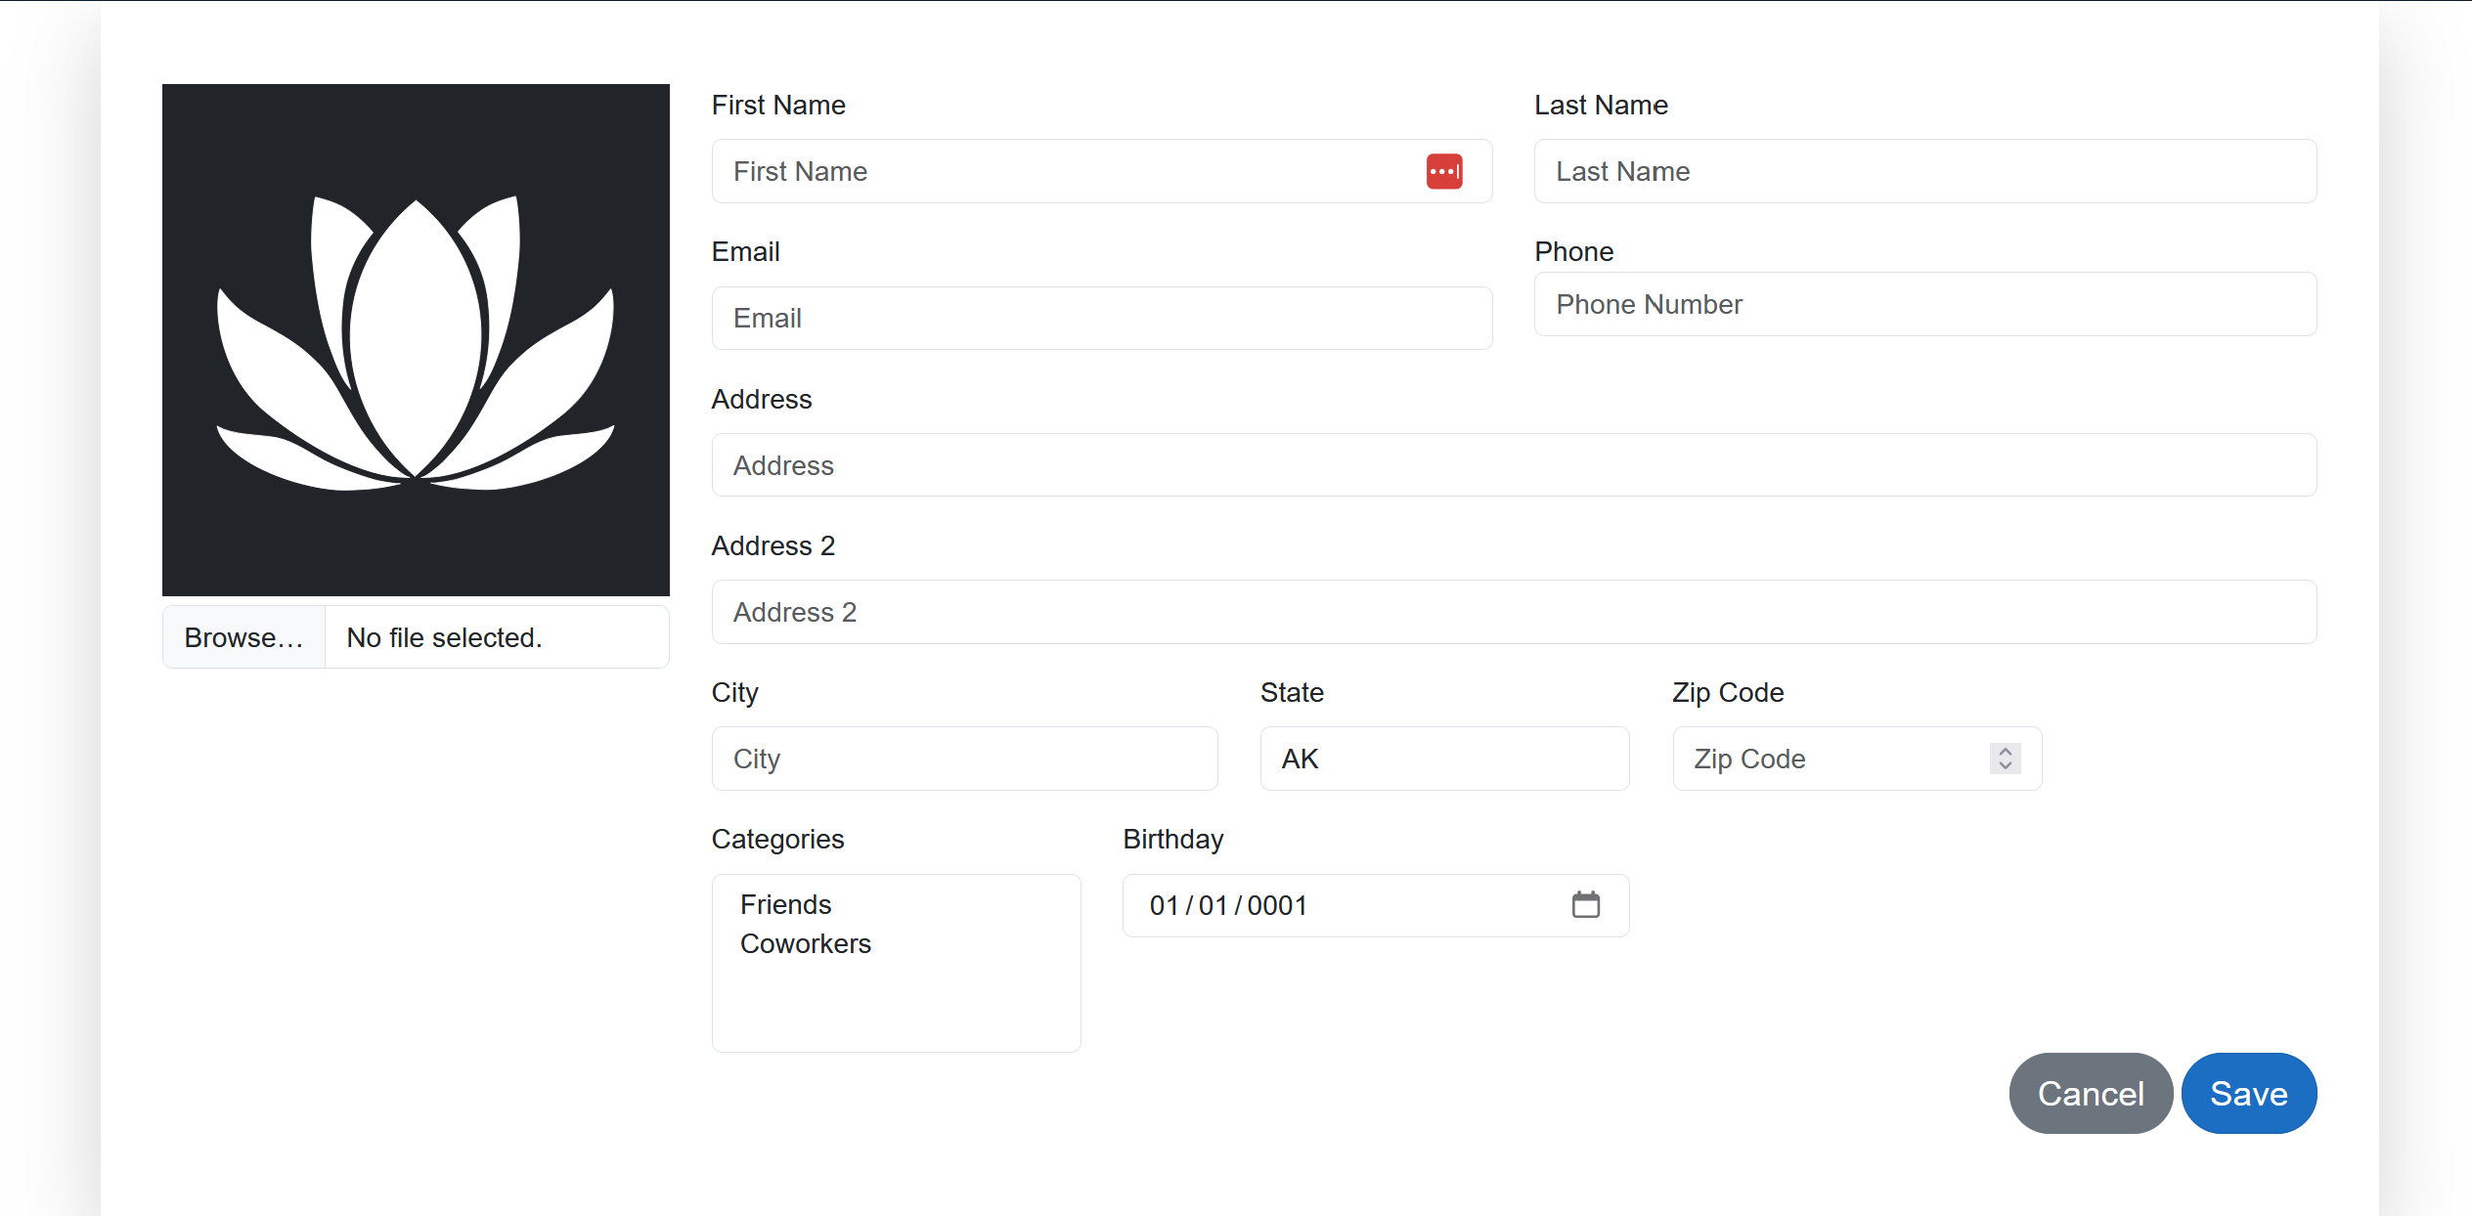Click the Email input field
The width and height of the screenshot is (2472, 1216).
(1100, 319)
